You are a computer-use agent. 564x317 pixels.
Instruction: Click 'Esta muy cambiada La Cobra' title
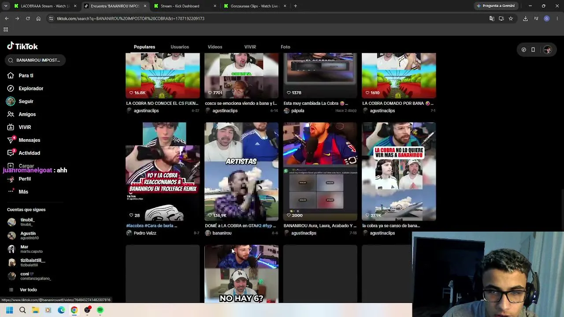click(316, 103)
